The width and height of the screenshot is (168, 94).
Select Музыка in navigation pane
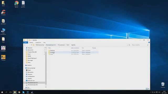click(x=30, y=78)
